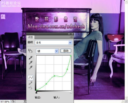The width and height of the screenshot is (128, 103).
Task: Pick the black point eyedropper
Action: pos(30,58)
